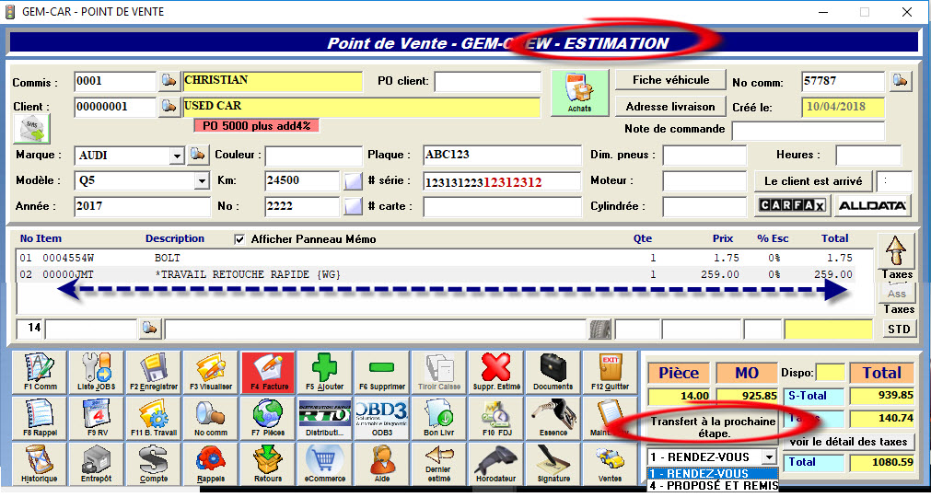This screenshot has width=931, height=497.
Task: Open Horodateur scanner icon
Action: pos(495,465)
